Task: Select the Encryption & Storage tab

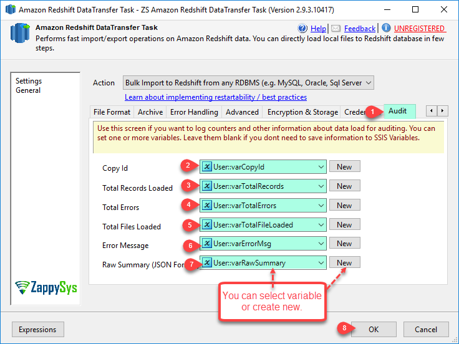Action: pyautogui.click(x=302, y=112)
